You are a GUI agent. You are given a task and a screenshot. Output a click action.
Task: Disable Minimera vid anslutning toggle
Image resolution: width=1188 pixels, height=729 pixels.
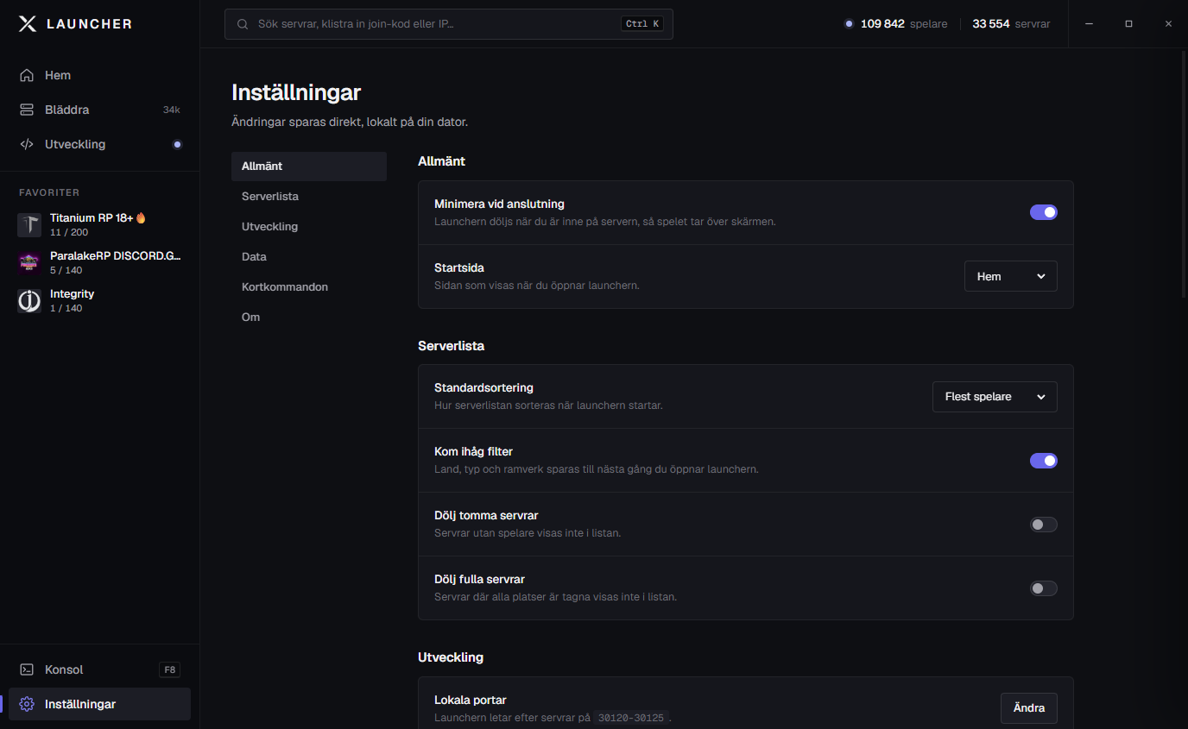point(1043,212)
